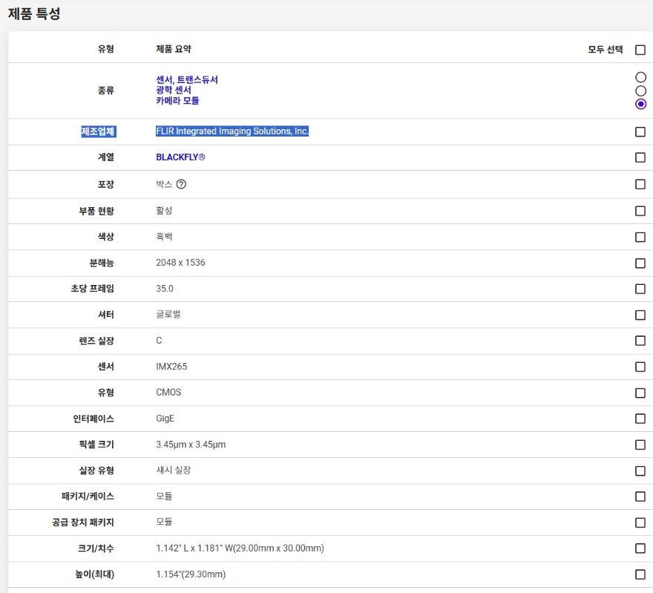This screenshot has height=593, width=653.
Task: Check the 모두 선택 checkbox
Action: click(x=640, y=50)
